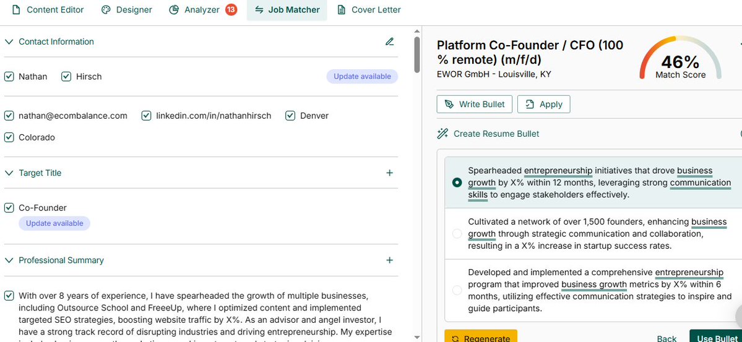
Task: Click the scrollbar down arrow
Action: coord(417,337)
